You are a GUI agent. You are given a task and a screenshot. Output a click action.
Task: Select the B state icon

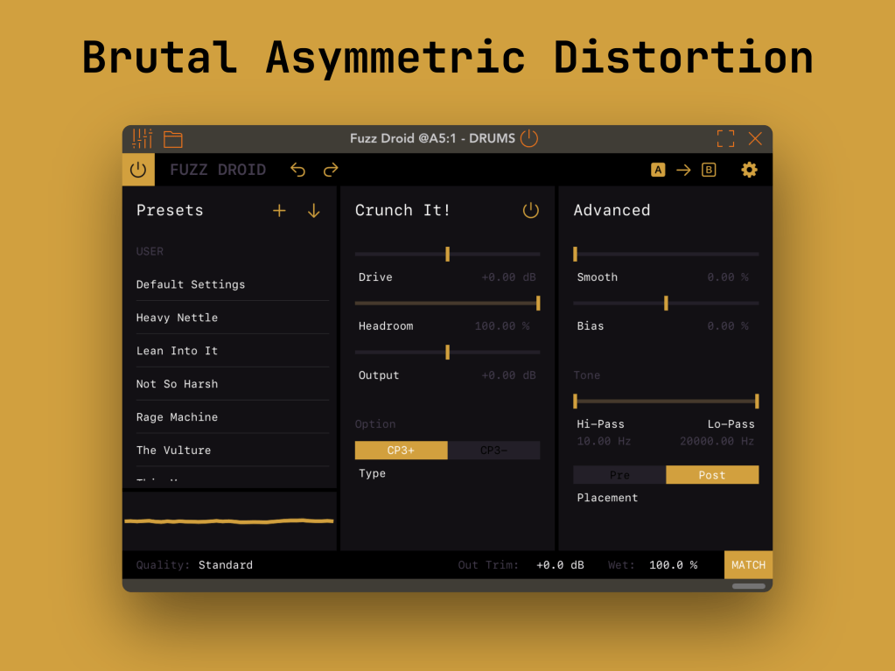[709, 170]
